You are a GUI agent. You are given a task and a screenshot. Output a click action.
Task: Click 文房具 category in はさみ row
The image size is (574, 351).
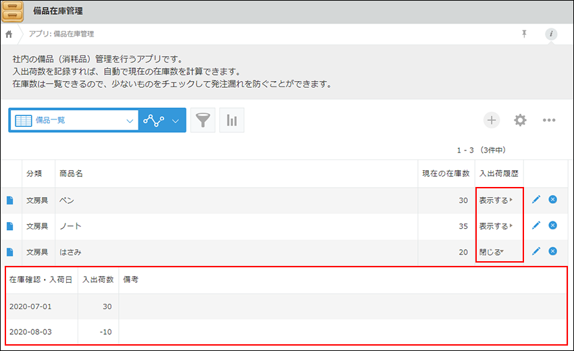(37, 252)
